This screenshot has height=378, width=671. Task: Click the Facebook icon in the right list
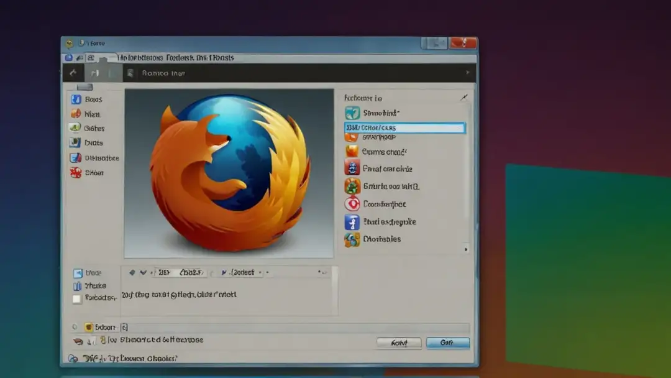[x=353, y=221]
